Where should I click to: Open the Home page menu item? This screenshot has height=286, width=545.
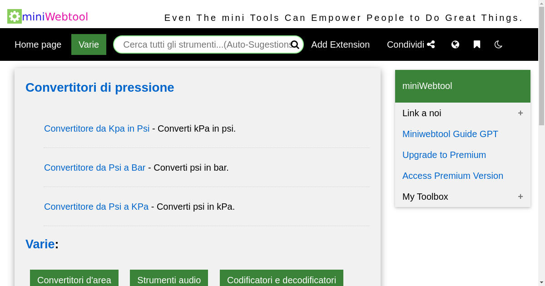(38, 44)
